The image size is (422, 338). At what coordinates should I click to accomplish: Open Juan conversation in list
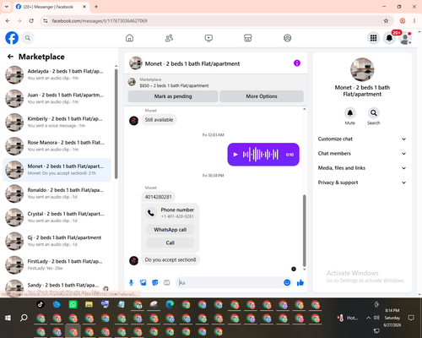pyautogui.click(x=57, y=99)
